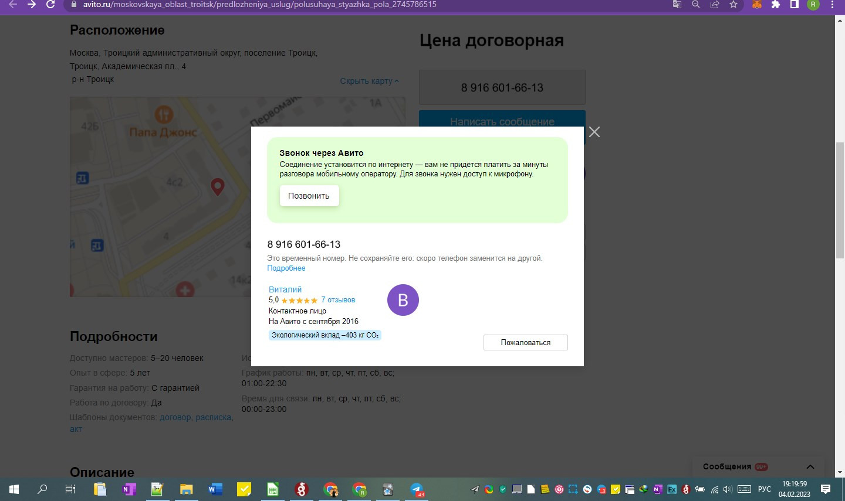Open the Сообщения messages panel label

pos(727,466)
